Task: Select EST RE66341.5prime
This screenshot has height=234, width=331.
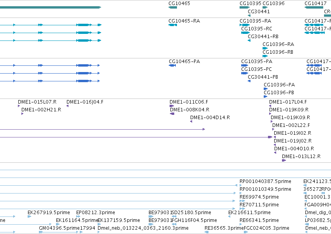Action: 259,221
